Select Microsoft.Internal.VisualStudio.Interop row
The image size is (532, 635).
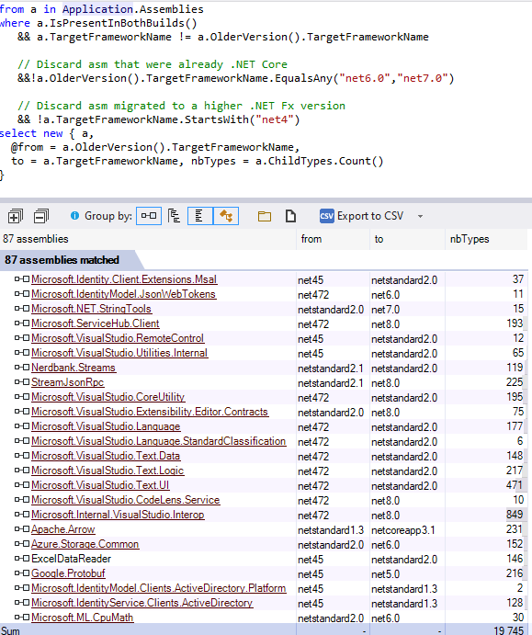(264, 515)
